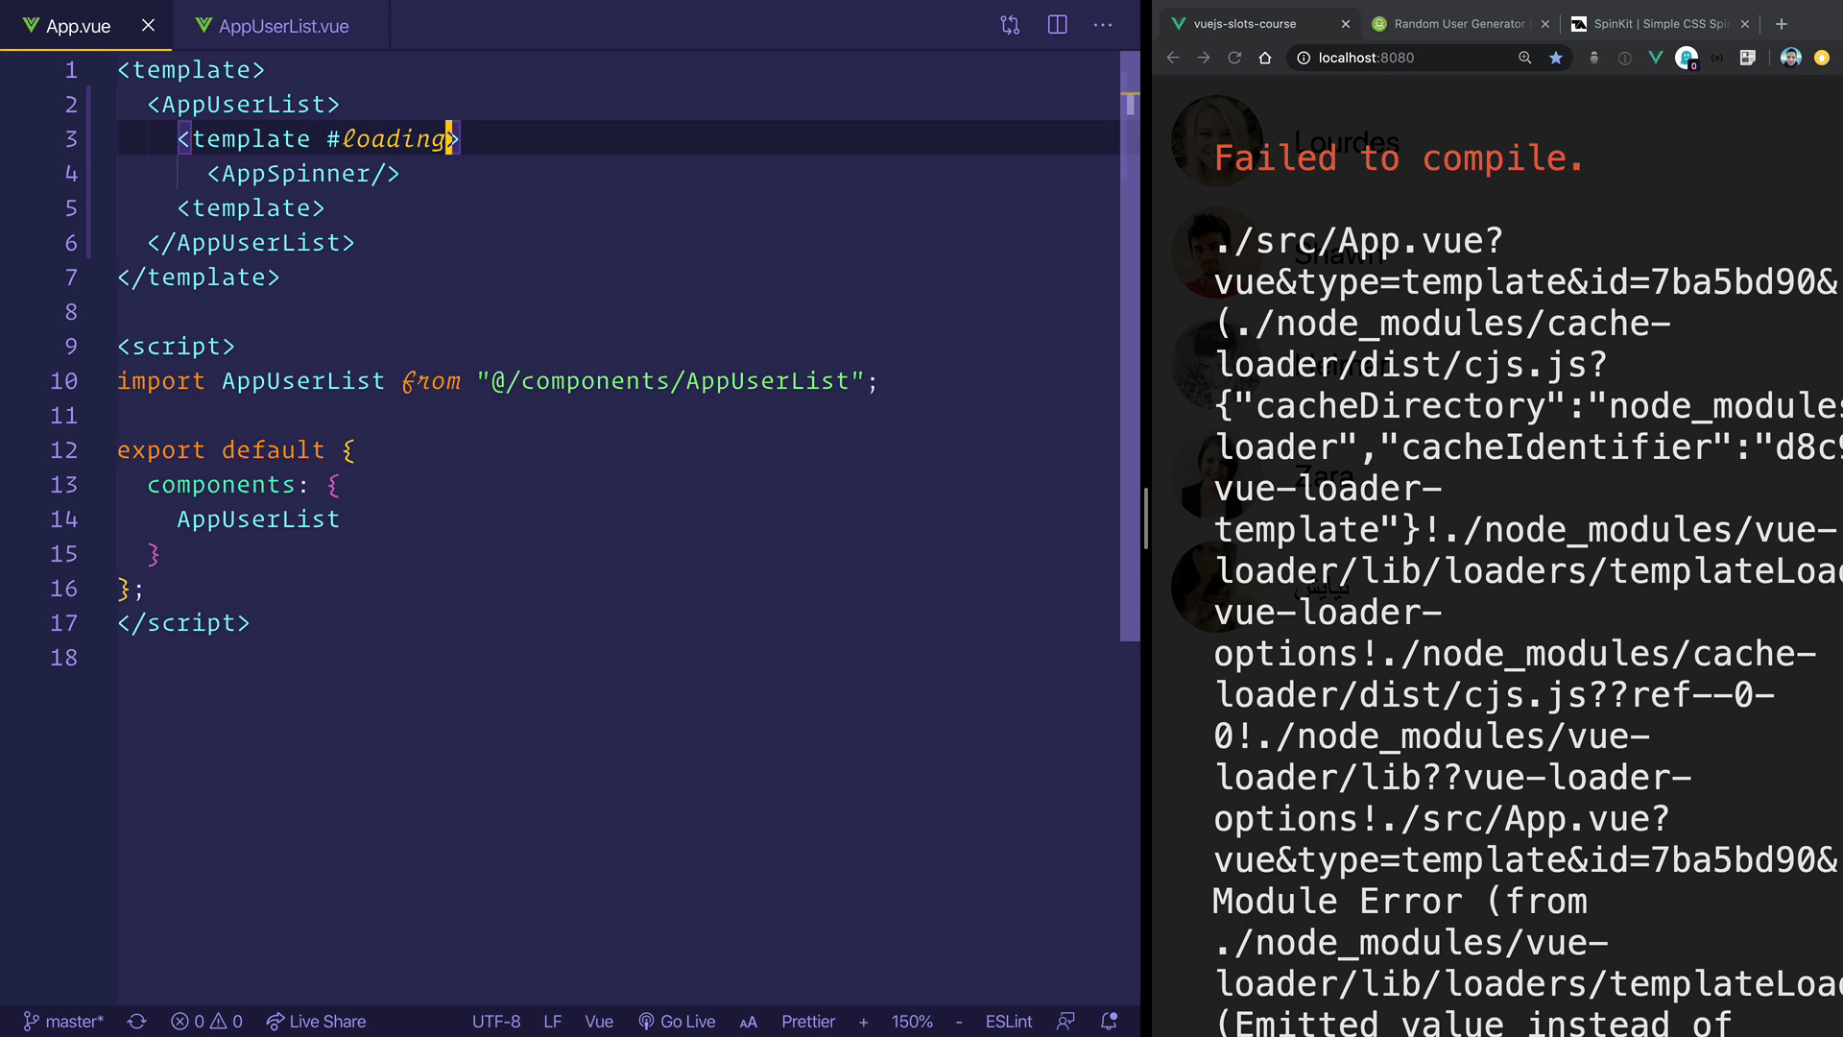Start a Live Share session
The width and height of the screenshot is (1843, 1037).
point(316,1022)
